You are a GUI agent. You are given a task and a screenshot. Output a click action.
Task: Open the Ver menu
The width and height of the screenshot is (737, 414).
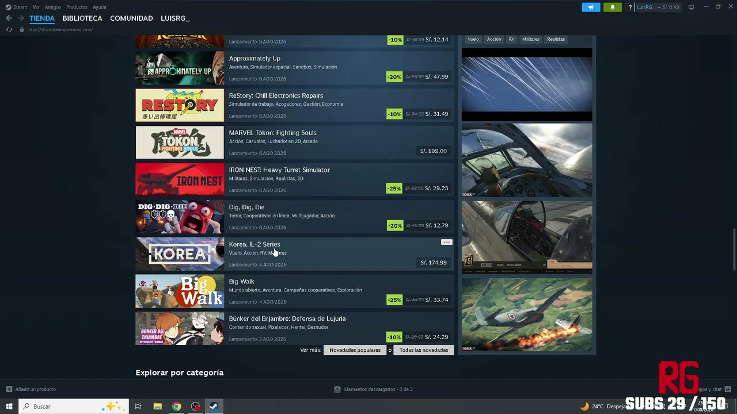[x=36, y=7]
